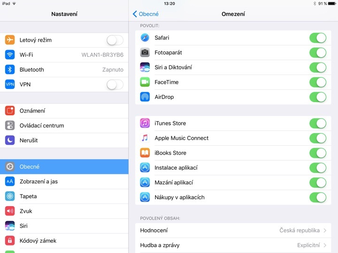Tap the FaceTime video icon
The height and width of the screenshot is (253, 338).
145,82
